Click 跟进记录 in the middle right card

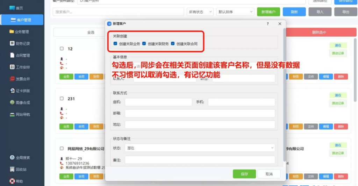(338, 103)
